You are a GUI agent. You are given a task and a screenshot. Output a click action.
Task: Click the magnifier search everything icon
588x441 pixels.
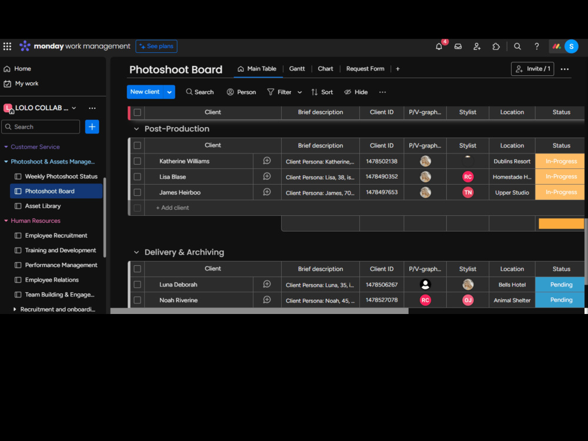point(517,46)
